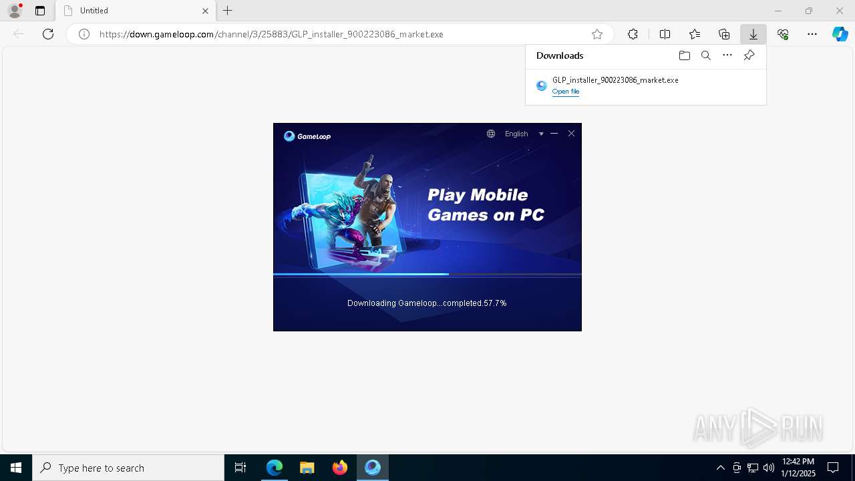855x481 pixels.
Task: Add this page to favorites star
Action: 597,34
